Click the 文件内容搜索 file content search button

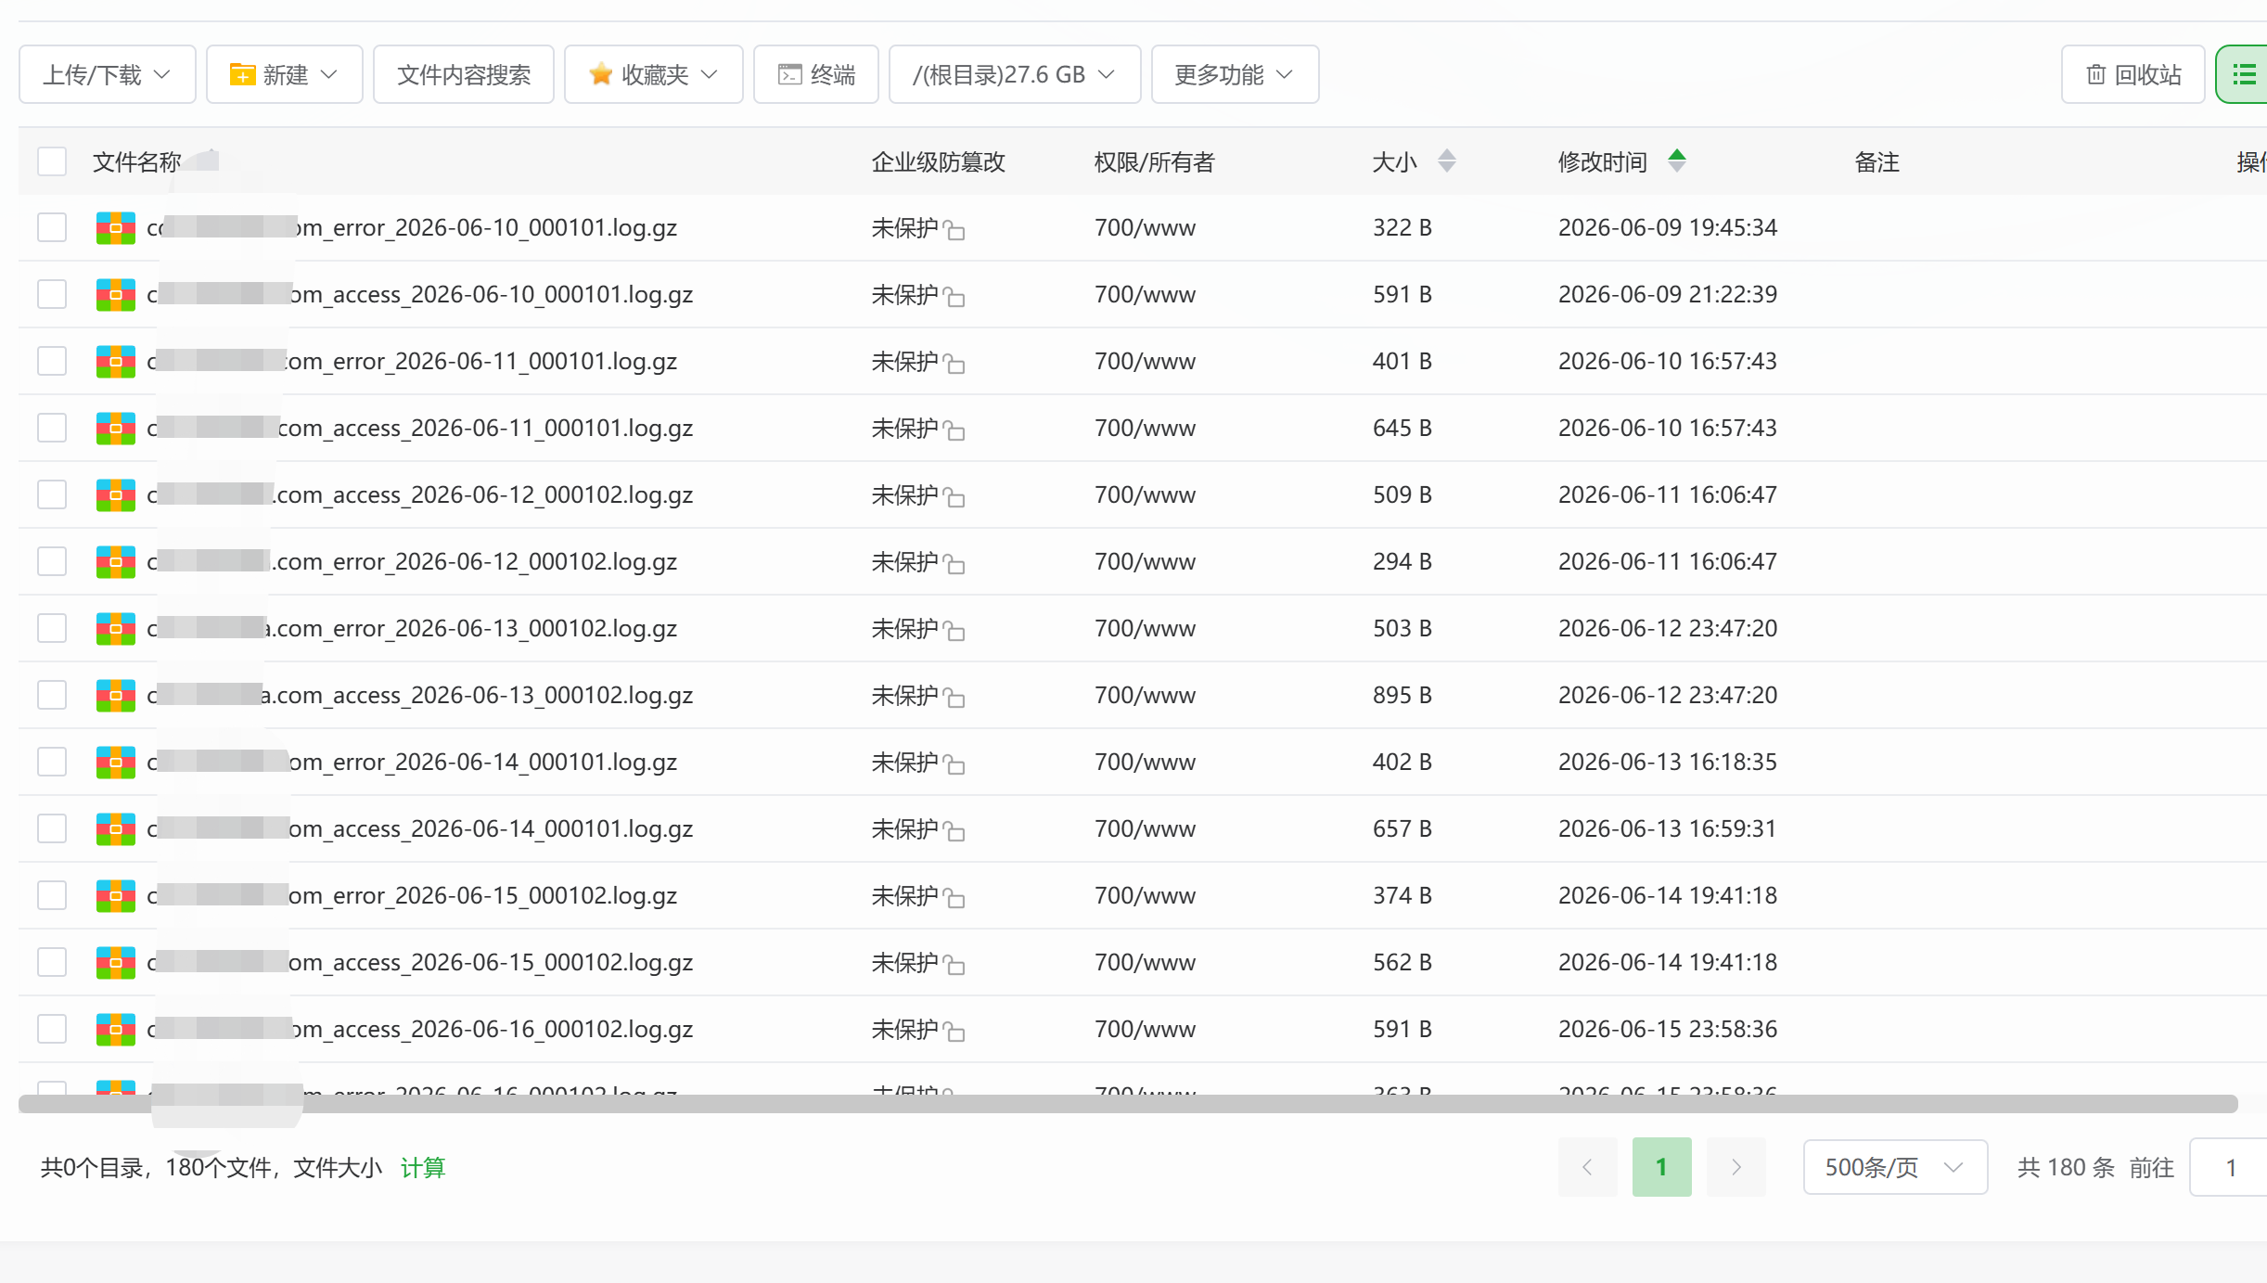coord(464,74)
